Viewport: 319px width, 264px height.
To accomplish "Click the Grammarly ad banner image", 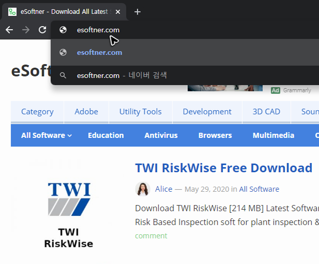I will click(225, 88).
